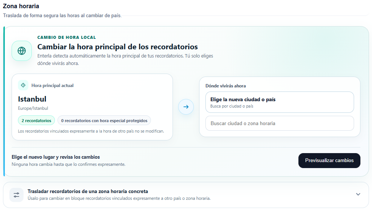Click the Dónde vivirás ahora label
Image resolution: width=372 pixels, height=211 pixels.
225,86
